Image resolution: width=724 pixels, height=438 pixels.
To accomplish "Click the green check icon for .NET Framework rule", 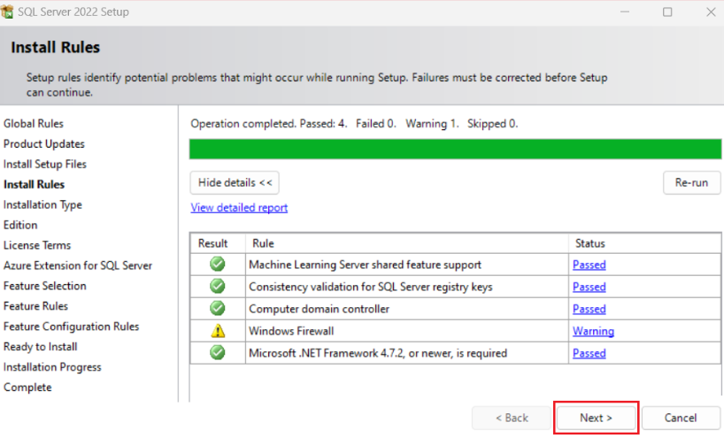I will [x=217, y=353].
